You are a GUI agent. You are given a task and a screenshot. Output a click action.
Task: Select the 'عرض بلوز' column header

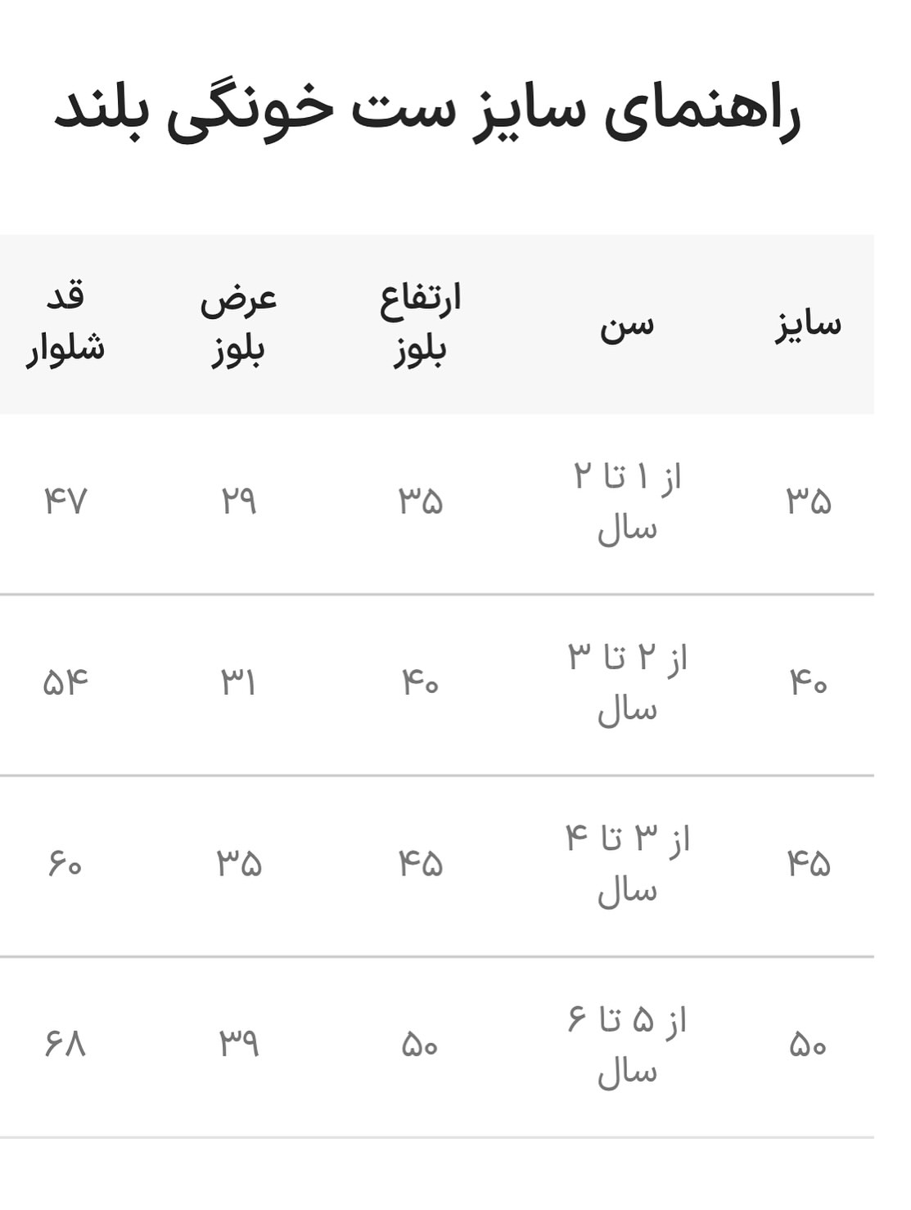238,324
